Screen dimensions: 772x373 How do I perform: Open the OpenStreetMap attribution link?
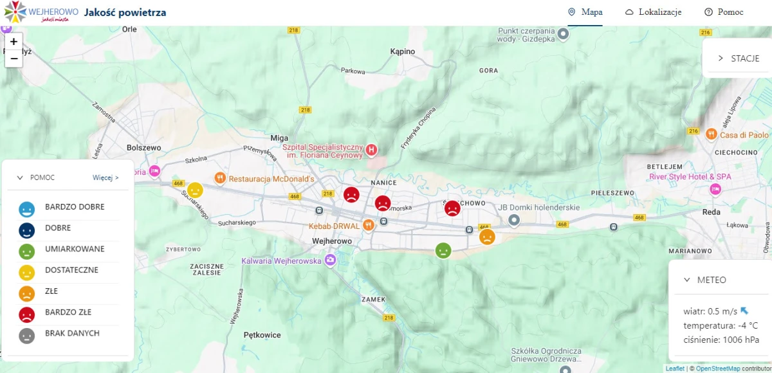point(717,368)
